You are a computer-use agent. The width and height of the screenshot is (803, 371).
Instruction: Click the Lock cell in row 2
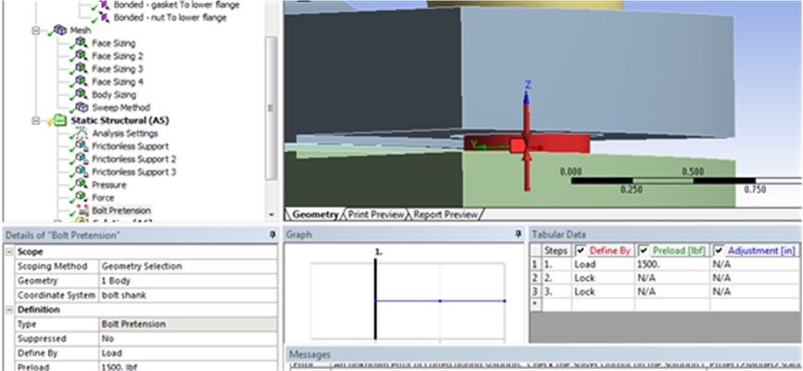pos(603,277)
